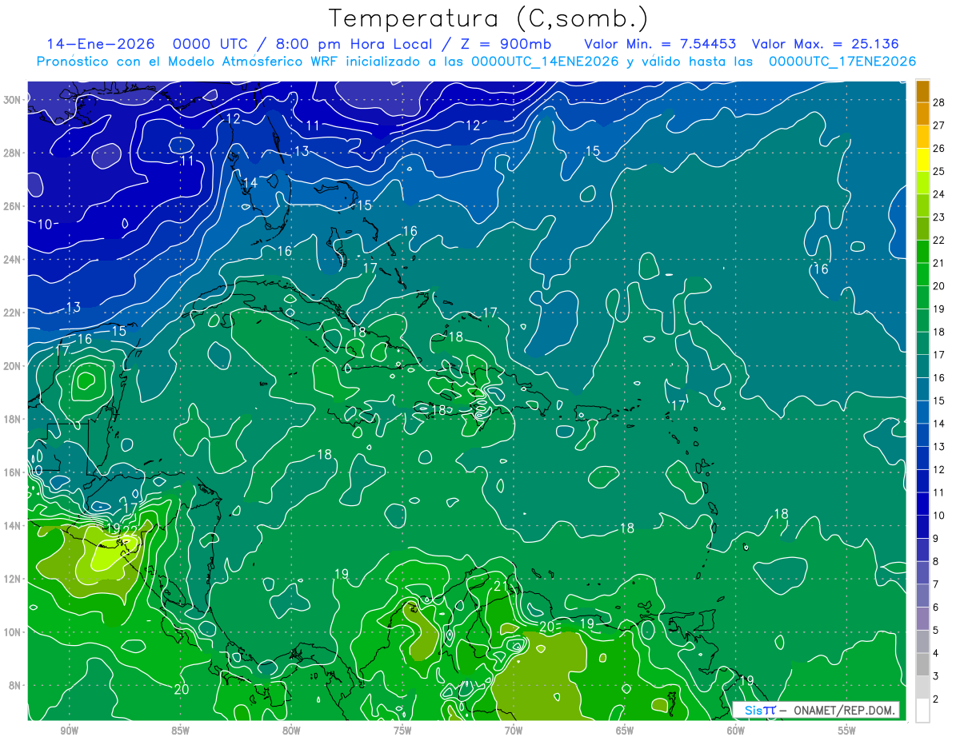This screenshot has width=960, height=741.
Task: Click the legend value label 23
Action: tap(938, 217)
